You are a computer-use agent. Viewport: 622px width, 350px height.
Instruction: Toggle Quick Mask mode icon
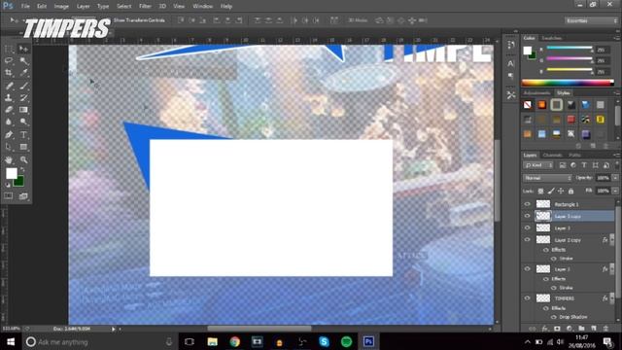(x=9, y=196)
